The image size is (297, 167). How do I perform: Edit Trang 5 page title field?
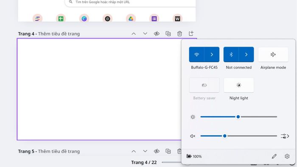(59, 151)
